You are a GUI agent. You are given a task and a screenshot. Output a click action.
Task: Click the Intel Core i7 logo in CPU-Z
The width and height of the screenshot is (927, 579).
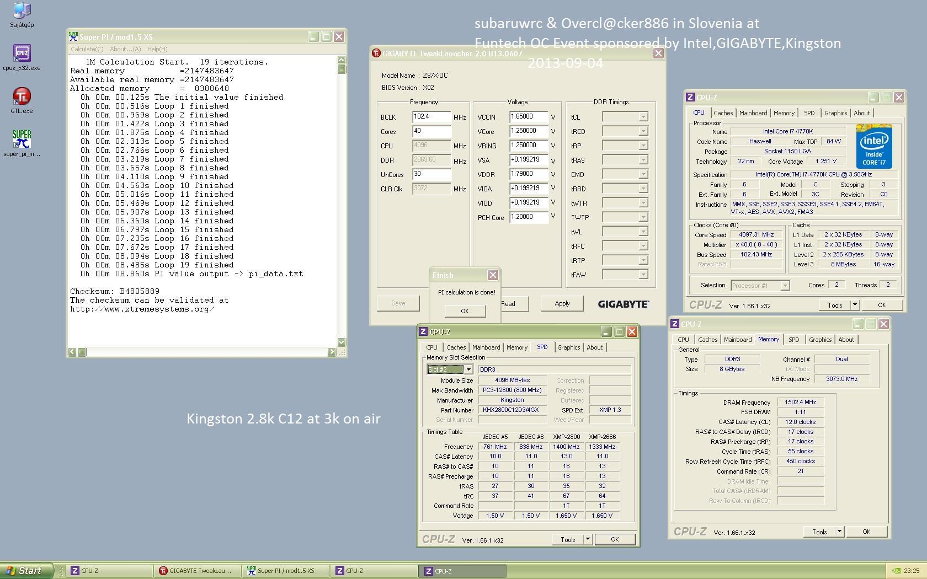point(874,146)
